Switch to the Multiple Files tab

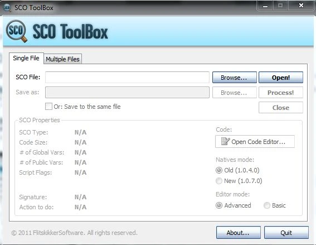coord(62,59)
